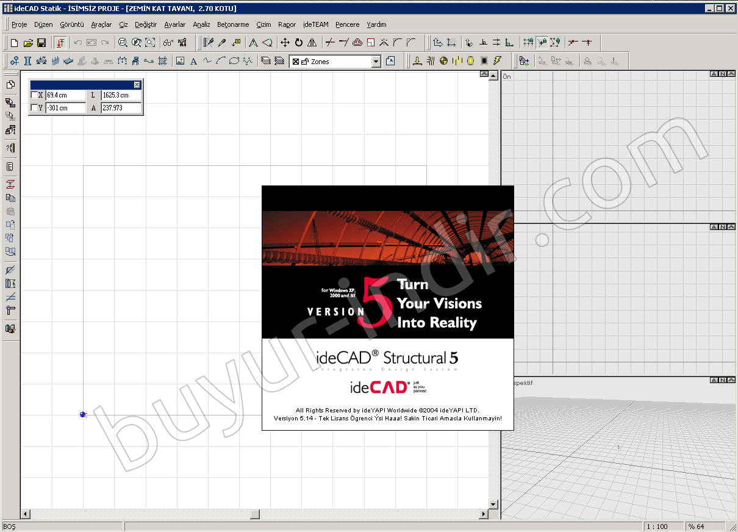738x532 pixels.
Task: Open the layer stack icon left of Zones
Action: click(265, 61)
